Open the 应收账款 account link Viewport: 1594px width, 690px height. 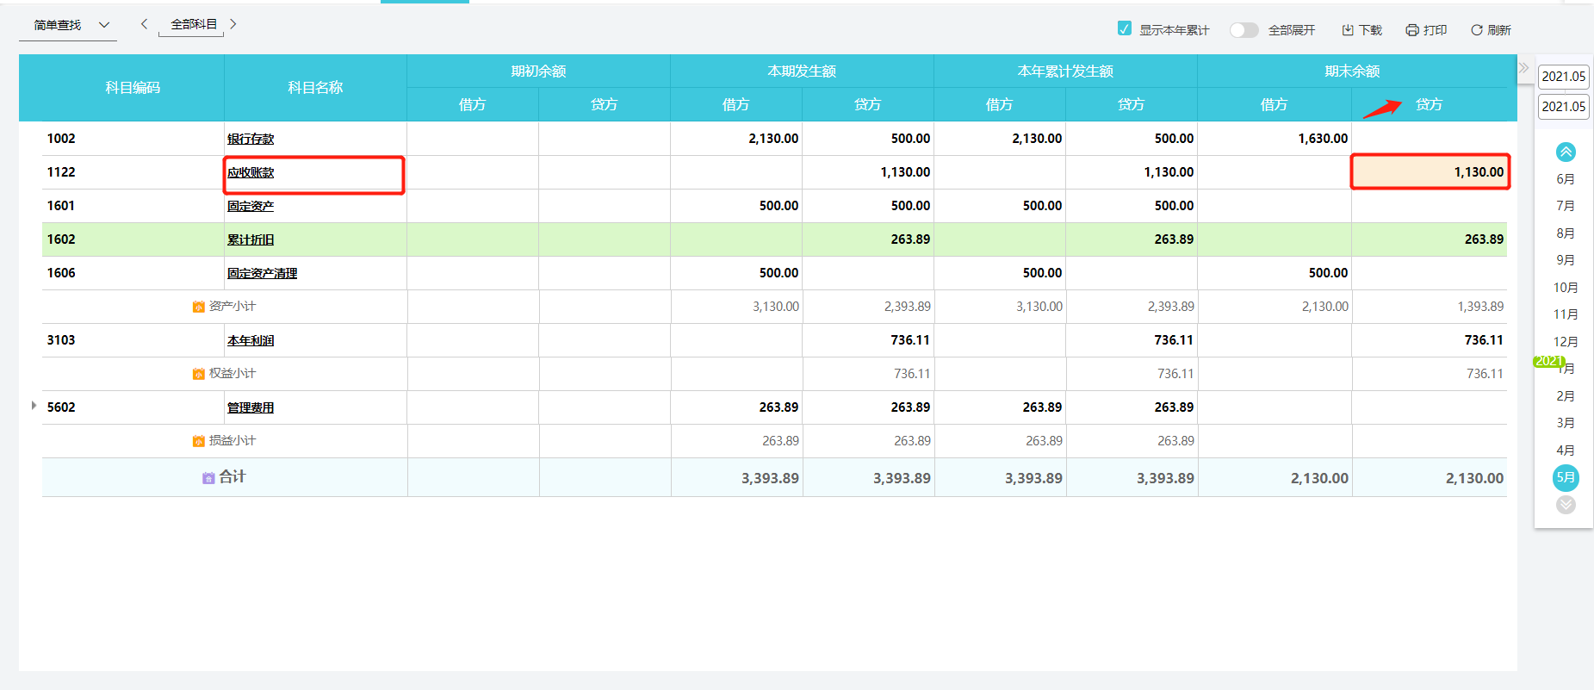(251, 173)
